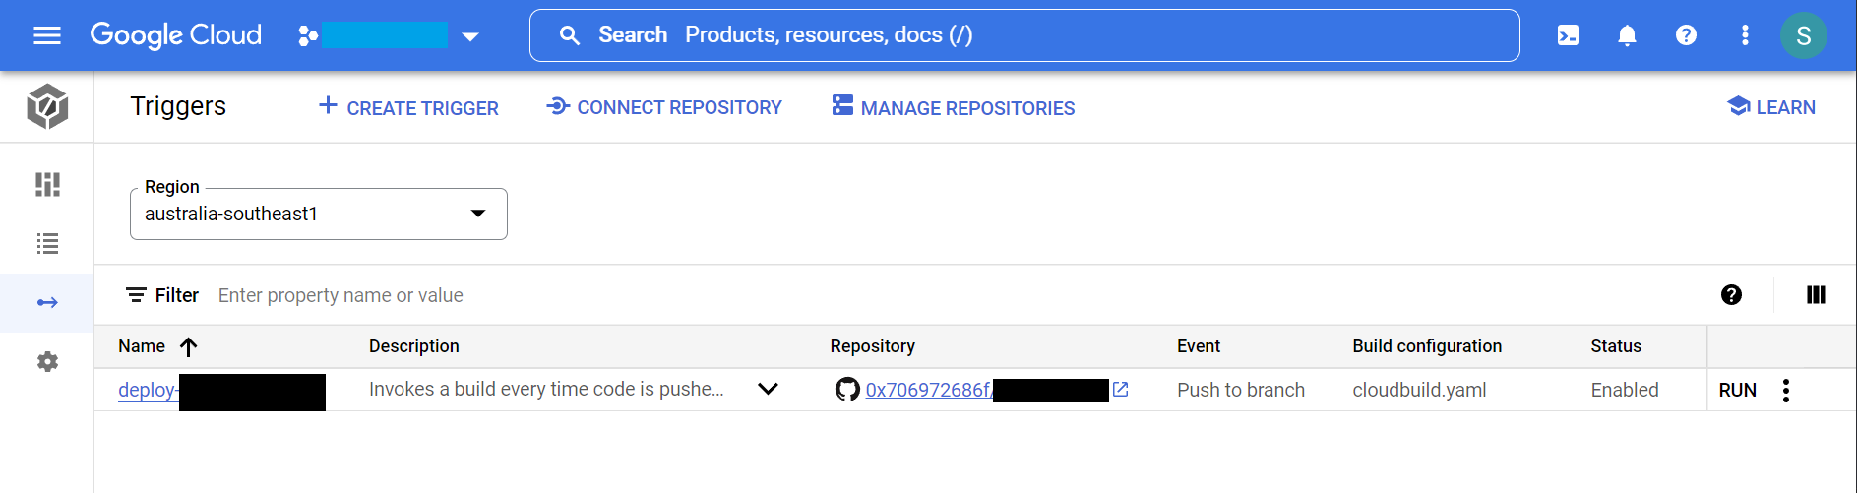The height and width of the screenshot is (493, 1858).
Task: Open the Help question mark in the header
Action: pyautogui.click(x=1686, y=35)
